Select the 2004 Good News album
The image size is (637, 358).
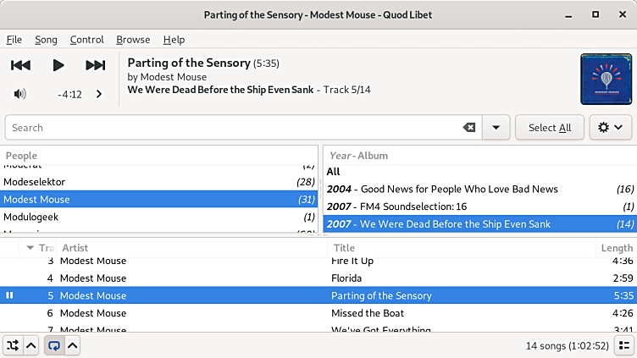(x=459, y=189)
